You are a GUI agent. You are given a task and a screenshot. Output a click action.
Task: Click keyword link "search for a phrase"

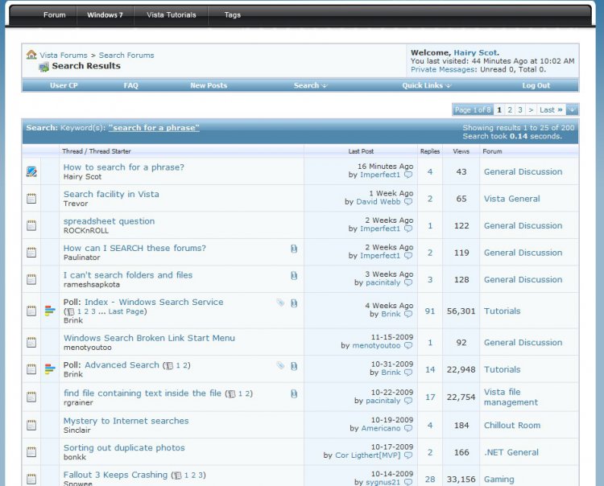click(154, 128)
